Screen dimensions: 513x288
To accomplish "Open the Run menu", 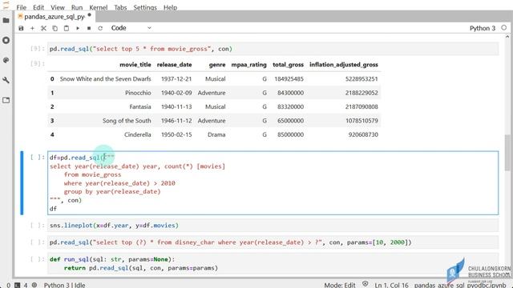I will [77, 7].
